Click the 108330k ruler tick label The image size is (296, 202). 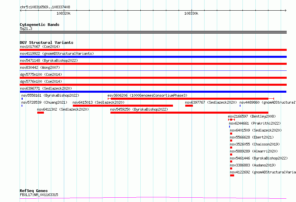tap(191, 13)
